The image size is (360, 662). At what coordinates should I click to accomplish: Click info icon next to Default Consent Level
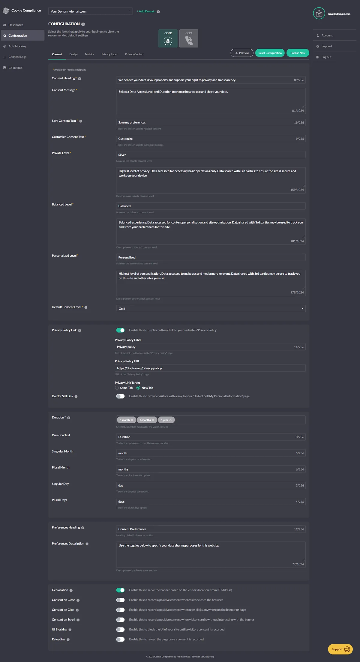(x=86, y=307)
